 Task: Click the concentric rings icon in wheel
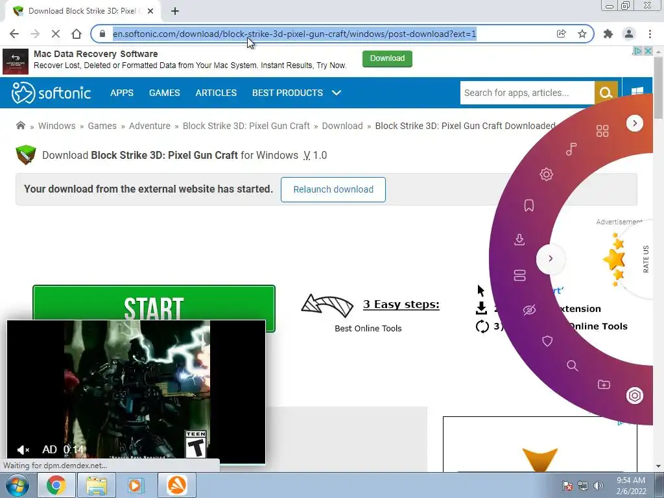pyautogui.click(x=634, y=396)
